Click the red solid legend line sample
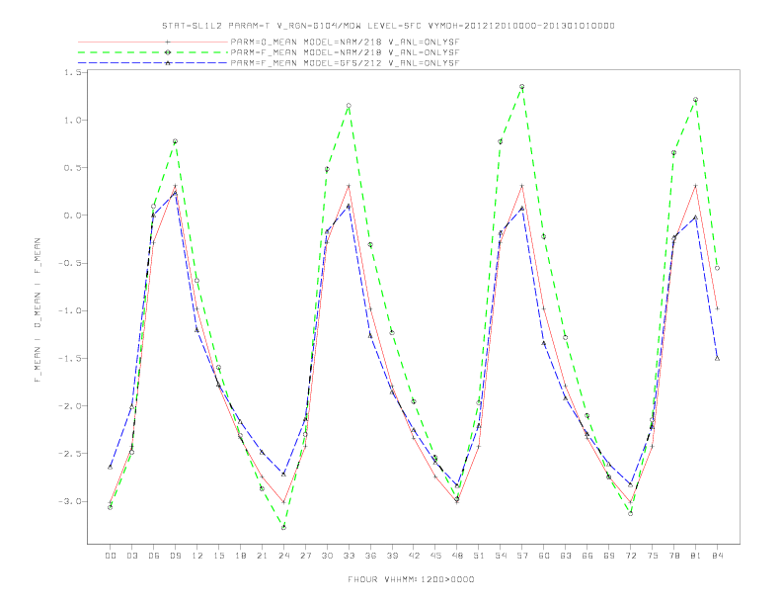Viewport: 782px width, 605px height. 153,43
